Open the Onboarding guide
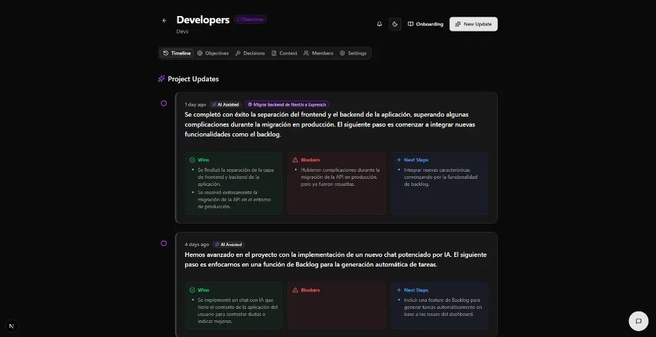 coord(425,24)
